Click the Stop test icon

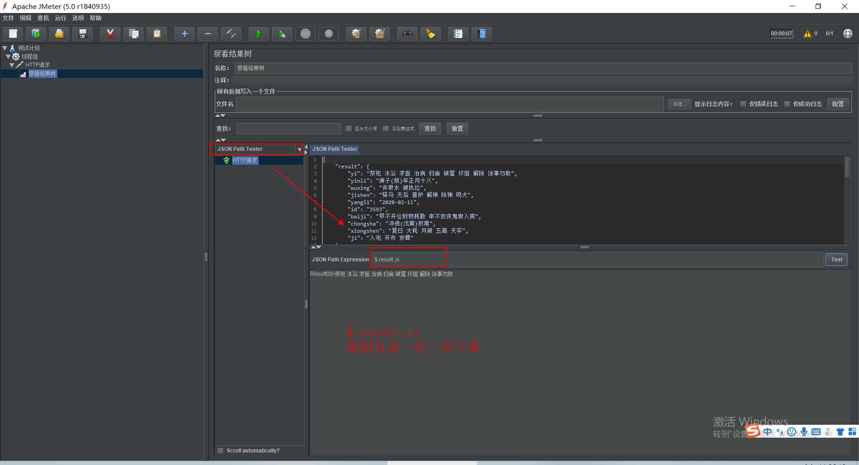tap(306, 34)
